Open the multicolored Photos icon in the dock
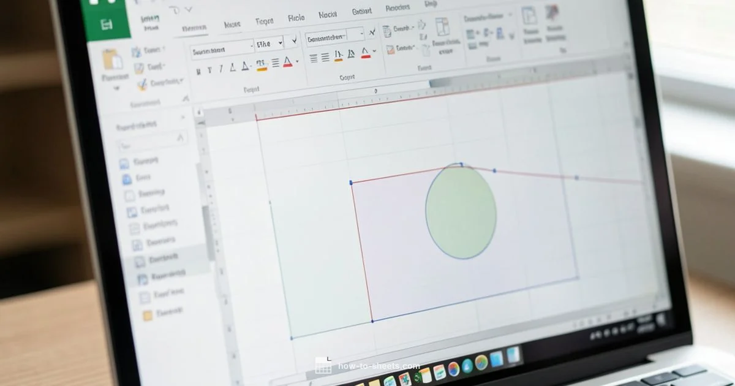The width and height of the screenshot is (735, 386). pos(481,362)
